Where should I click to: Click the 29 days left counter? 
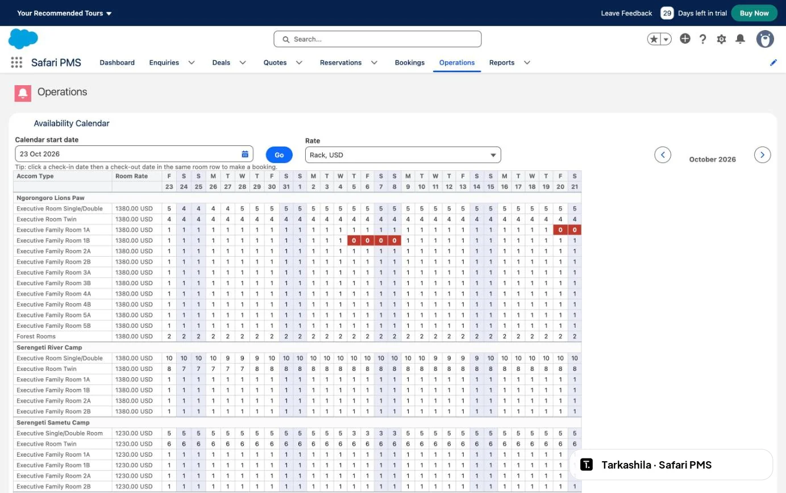[x=667, y=13]
